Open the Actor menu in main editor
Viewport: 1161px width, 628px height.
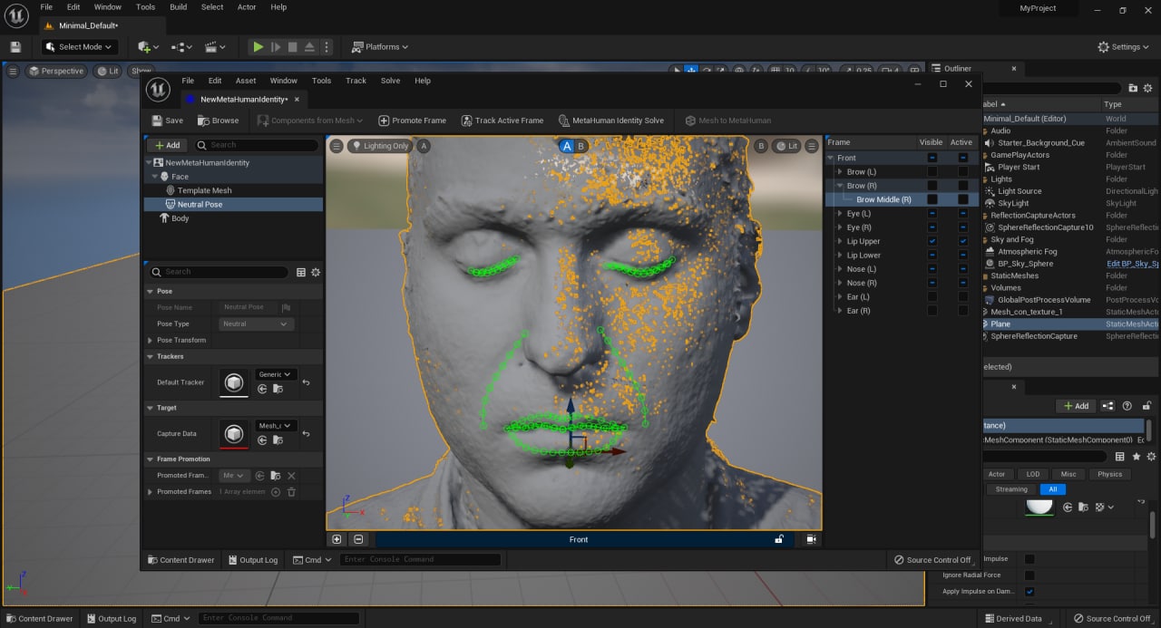click(247, 6)
